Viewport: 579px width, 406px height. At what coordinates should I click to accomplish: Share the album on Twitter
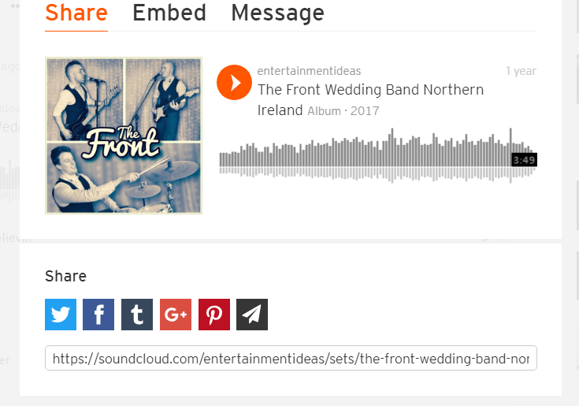tap(61, 315)
